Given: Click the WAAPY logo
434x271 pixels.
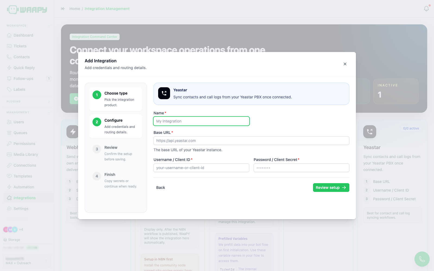Looking at the screenshot, I should click(x=27, y=9).
